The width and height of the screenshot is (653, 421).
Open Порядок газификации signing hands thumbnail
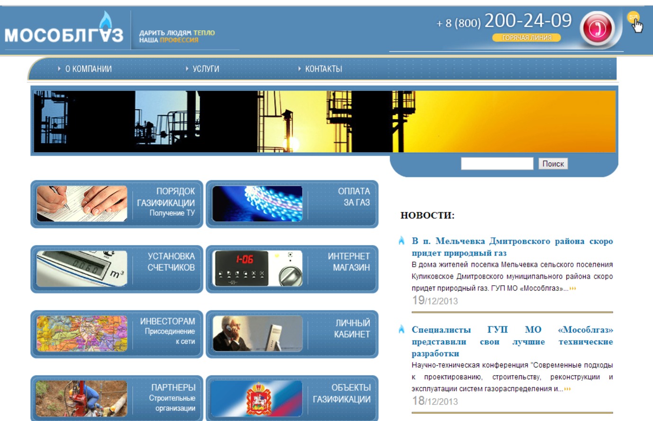click(x=82, y=204)
